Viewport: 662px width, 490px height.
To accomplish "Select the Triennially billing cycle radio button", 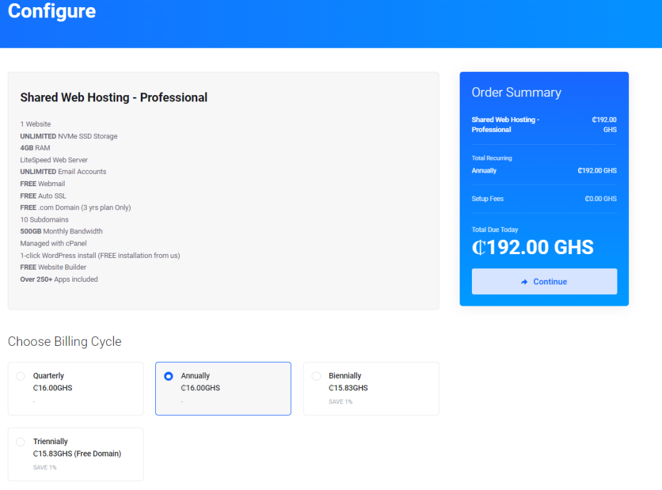I will (x=20, y=442).
